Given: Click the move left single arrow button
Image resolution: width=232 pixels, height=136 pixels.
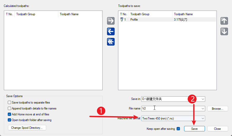Looking at the screenshot, I should point(111,31).
